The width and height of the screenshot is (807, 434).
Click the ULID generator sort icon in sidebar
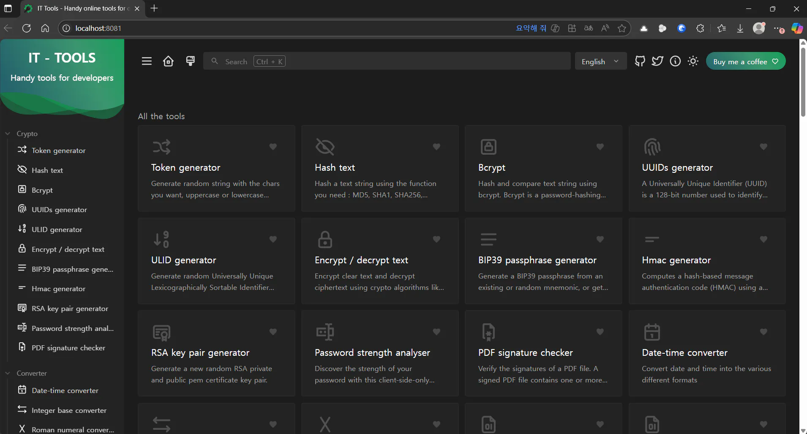point(22,229)
